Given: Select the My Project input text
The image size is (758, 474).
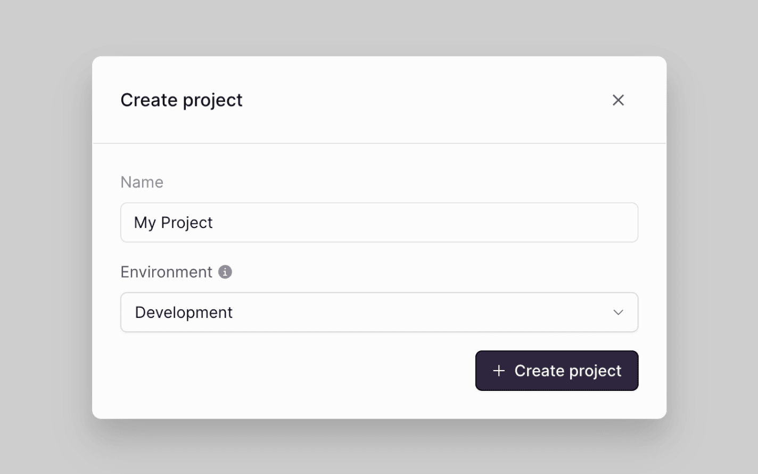Looking at the screenshot, I should click(x=173, y=223).
